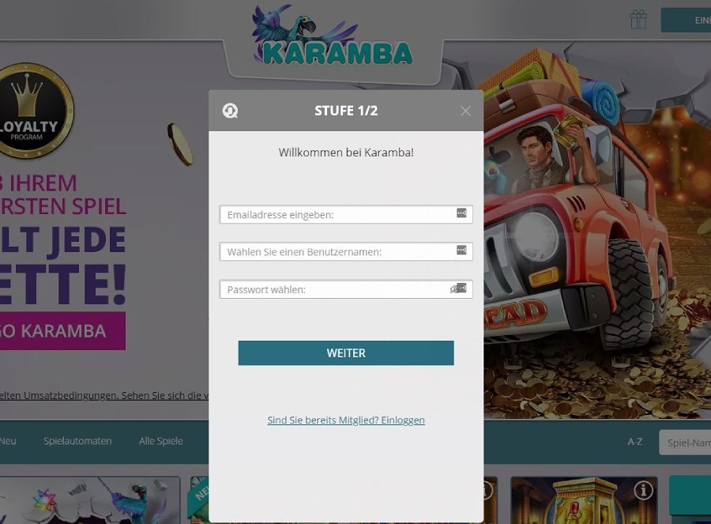Screen dimensions: 711x524
Task: Click password manager icon in username field
Action: [461, 251]
